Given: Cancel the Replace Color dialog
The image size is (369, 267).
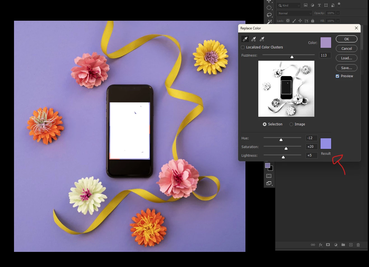Looking at the screenshot, I should [x=347, y=48].
